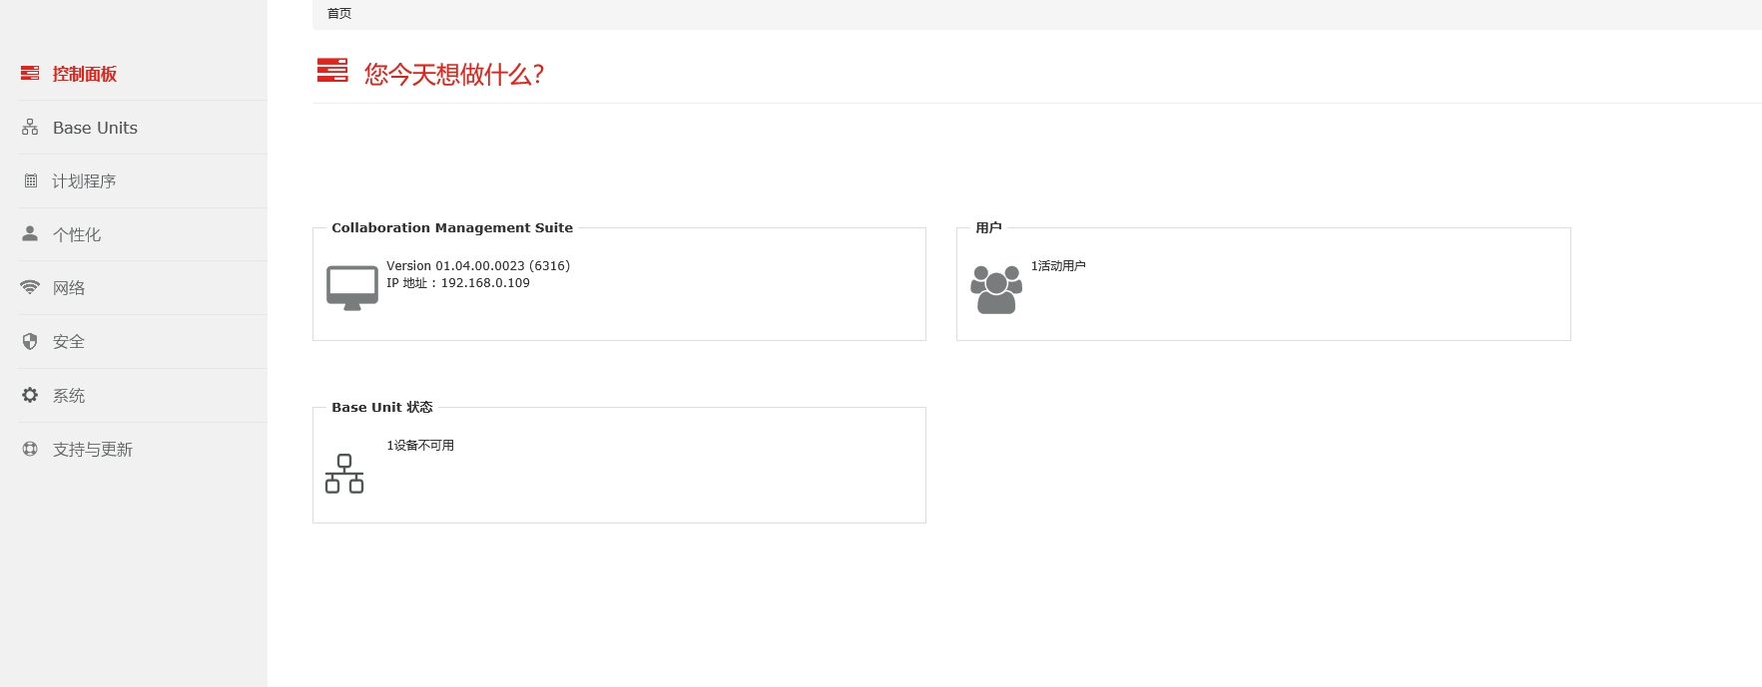Screen dimensions: 1762x687
Task: Go to the 计划程序 section
Action: tap(84, 181)
